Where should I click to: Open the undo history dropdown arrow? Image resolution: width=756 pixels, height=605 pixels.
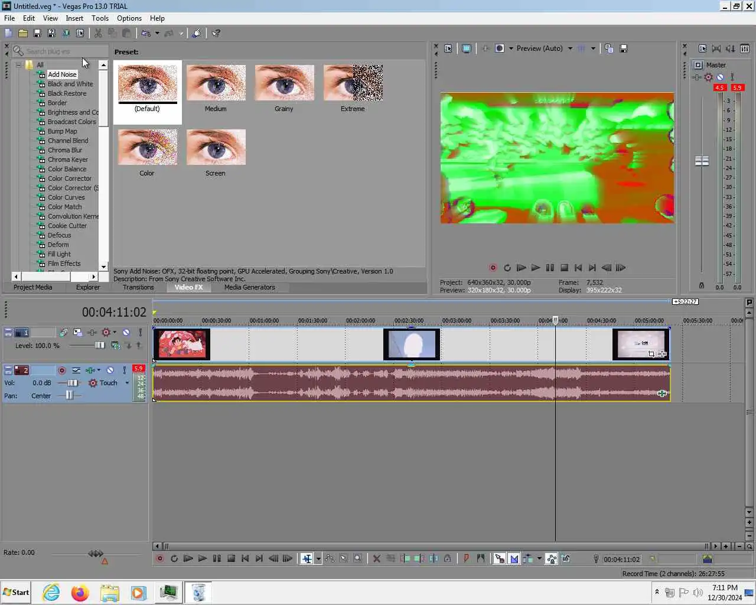click(157, 33)
